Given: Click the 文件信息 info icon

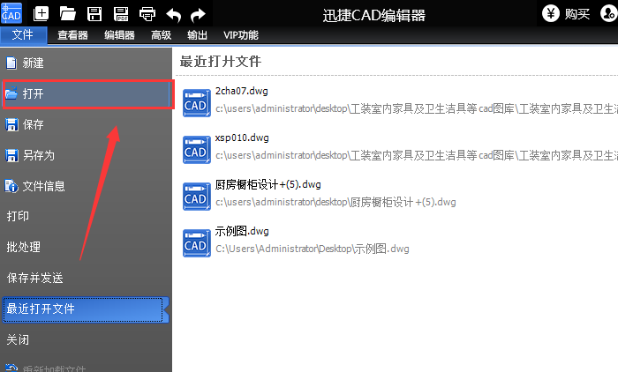Looking at the screenshot, I should pyautogui.click(x=11, y=186).
